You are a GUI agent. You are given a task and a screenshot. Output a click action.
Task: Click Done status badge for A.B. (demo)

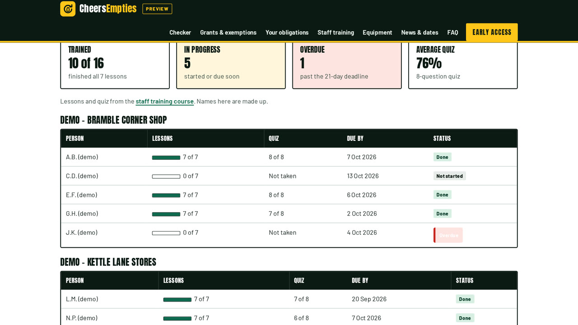click(443, 157)
